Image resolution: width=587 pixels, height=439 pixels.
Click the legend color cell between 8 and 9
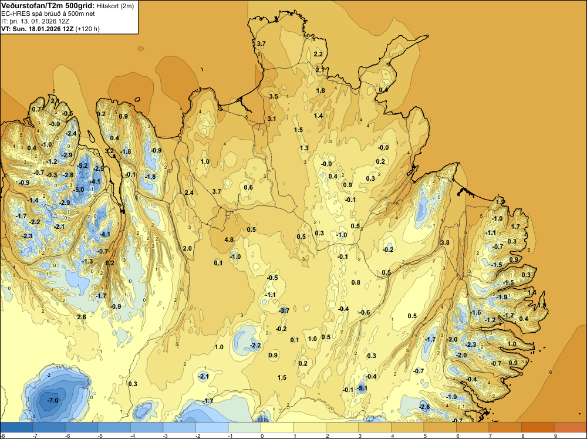point(538,427)
